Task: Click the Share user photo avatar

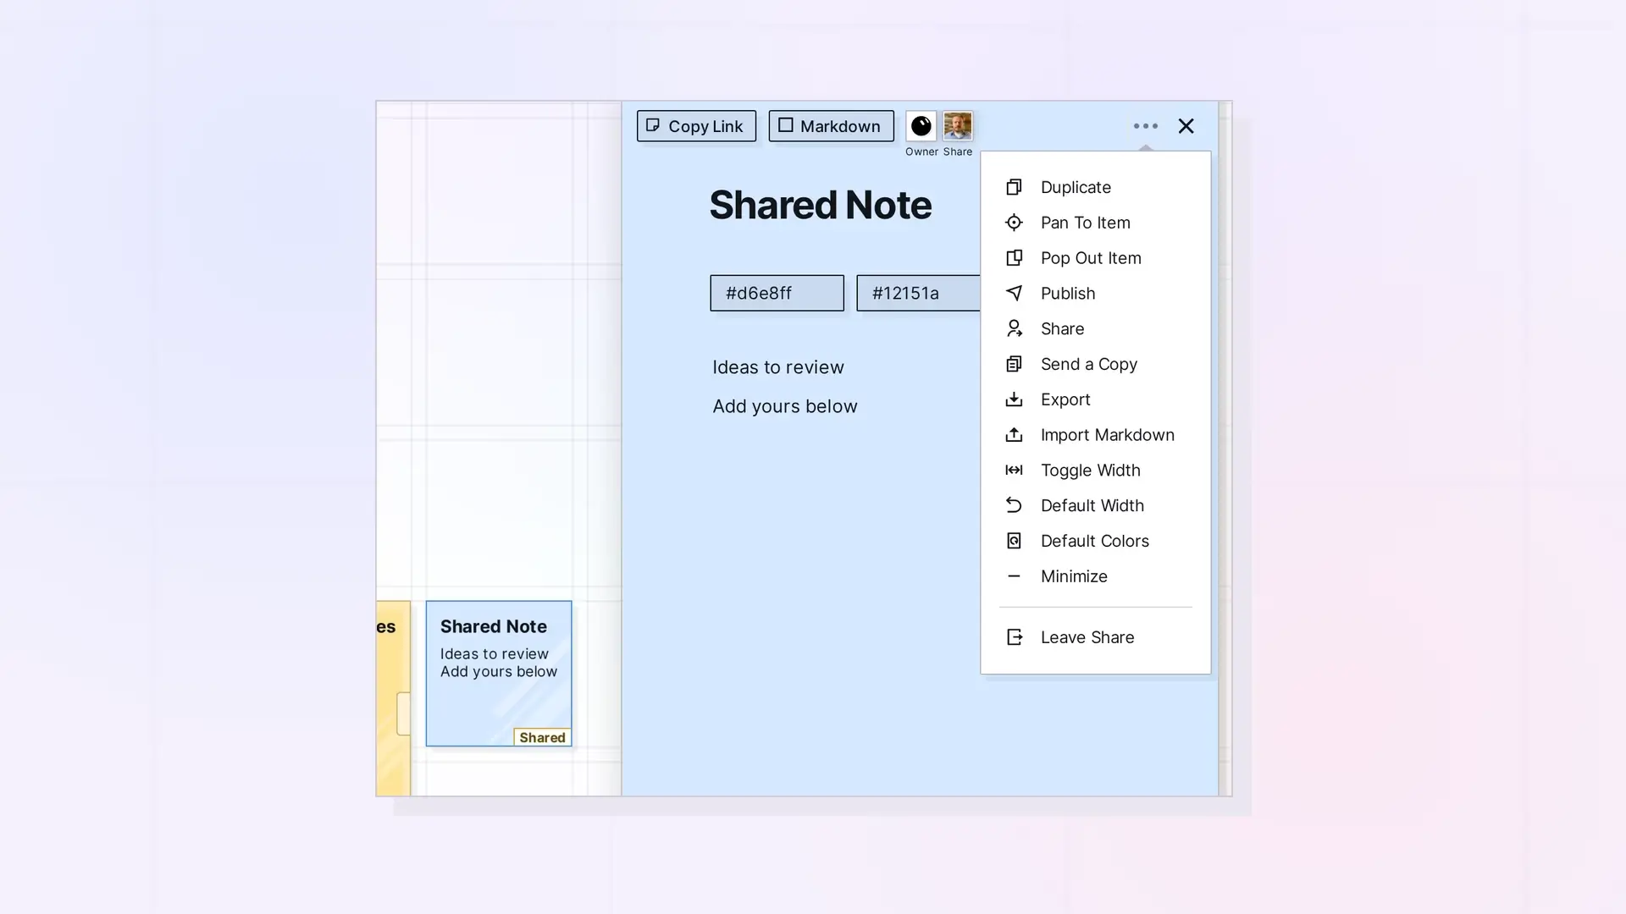Action: tap(958, 126)
